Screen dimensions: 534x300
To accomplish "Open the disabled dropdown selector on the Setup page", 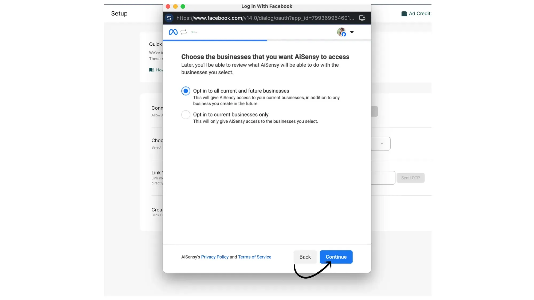I will point(382,143).
